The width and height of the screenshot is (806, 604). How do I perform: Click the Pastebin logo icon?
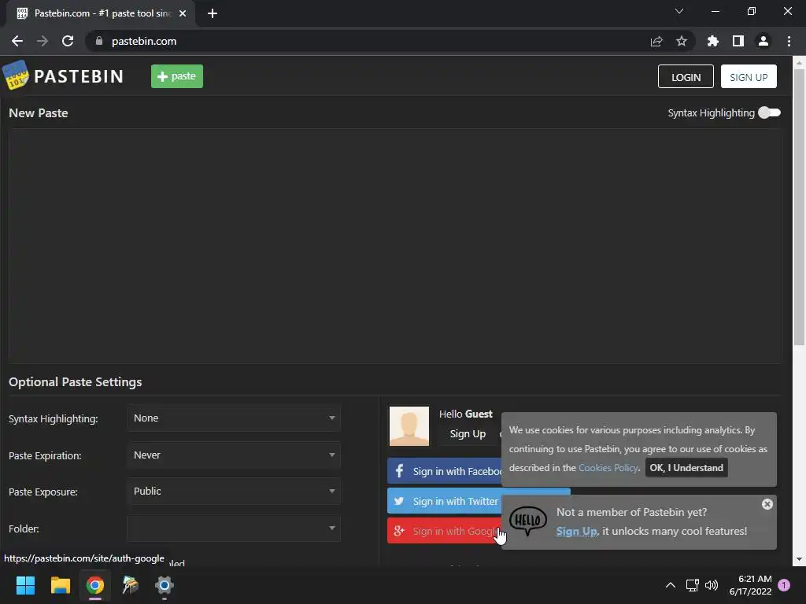(16, 75)
